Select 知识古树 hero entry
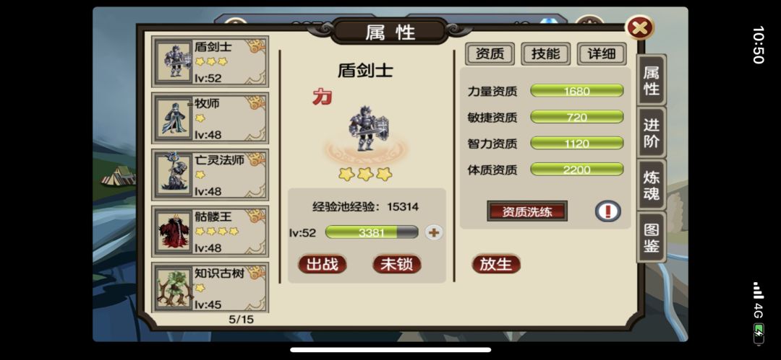781x360 pixels. (210, 288)
